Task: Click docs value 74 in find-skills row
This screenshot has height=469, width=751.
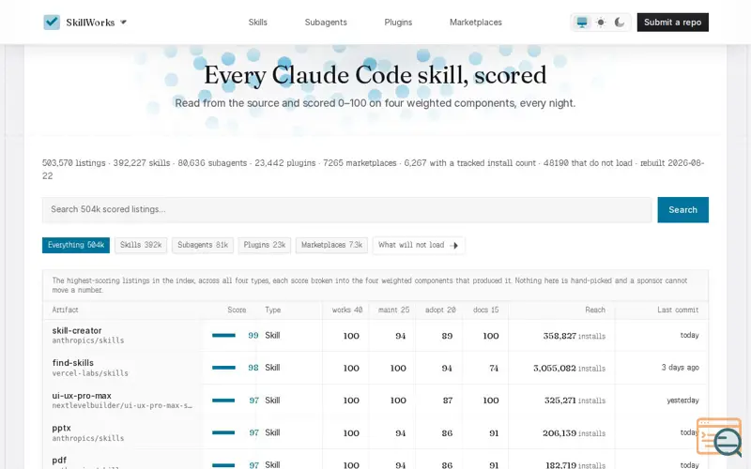Action: [x=494, y=368]
